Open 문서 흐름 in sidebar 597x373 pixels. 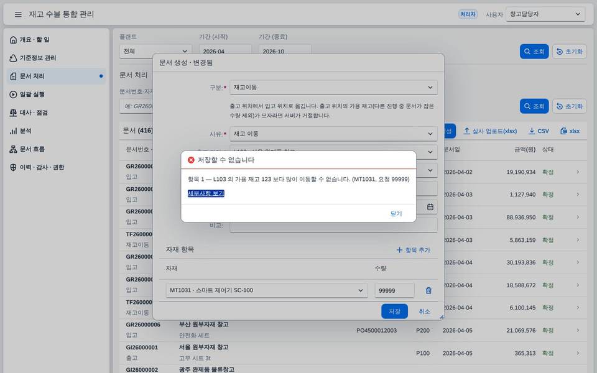pos(57,149)
